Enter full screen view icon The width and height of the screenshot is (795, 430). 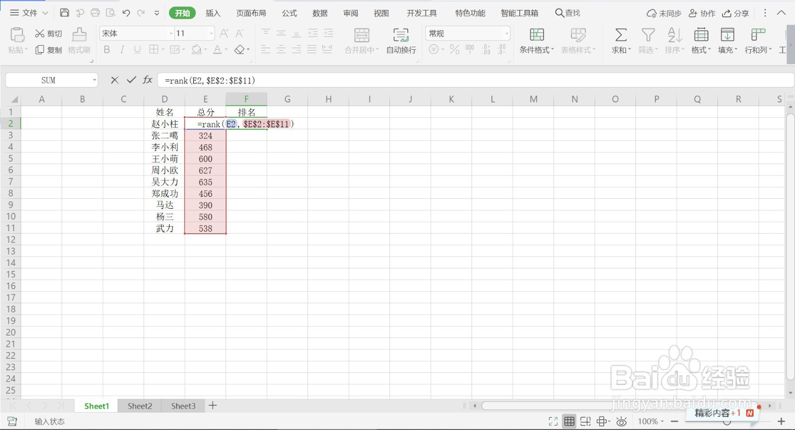[x=553, y=422]
